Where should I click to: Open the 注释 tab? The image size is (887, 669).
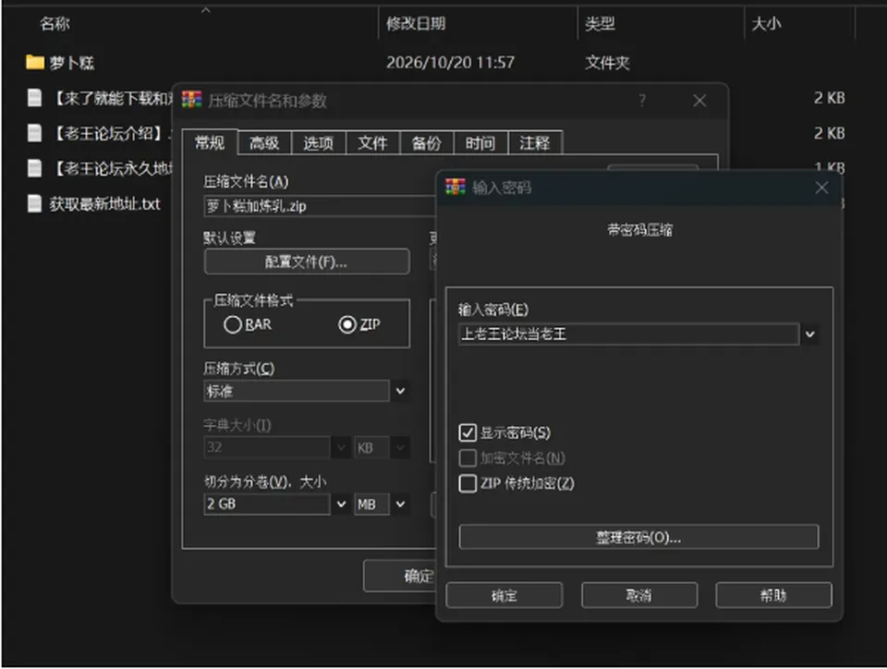pos(535,143)
